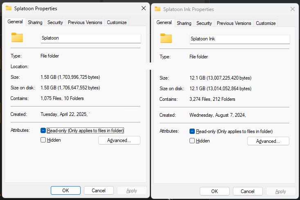Click the text 3,274 Files, 212 Folders
The height and width of the screenshot is (200, 300).
[212, 99]
